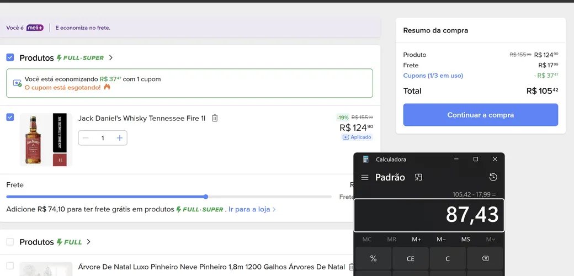Open the M memory dropdown in calculator

point(491,240)
